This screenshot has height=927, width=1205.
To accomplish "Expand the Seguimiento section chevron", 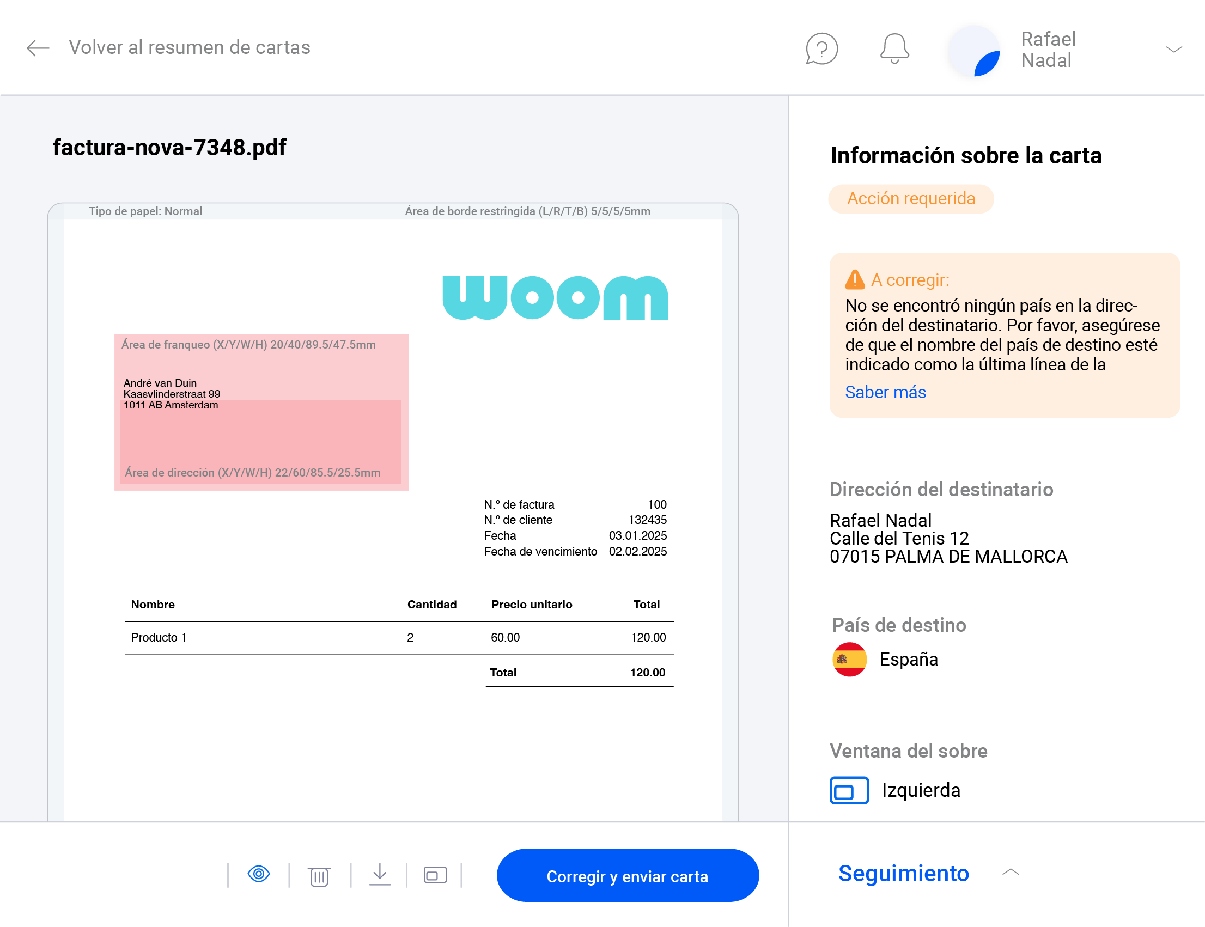I will (x=1010, y=873).
